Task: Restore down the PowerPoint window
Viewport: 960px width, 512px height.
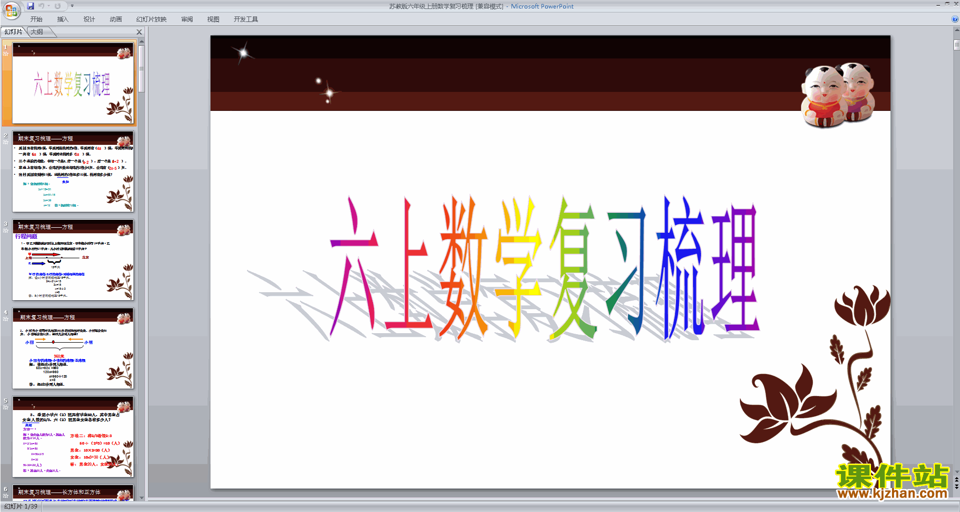Action: [x=947, y=4]
